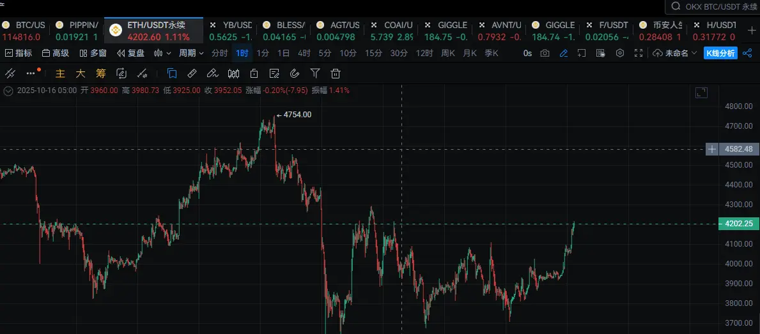Open the COAI/U ticker tab

(x=392, y=31)
